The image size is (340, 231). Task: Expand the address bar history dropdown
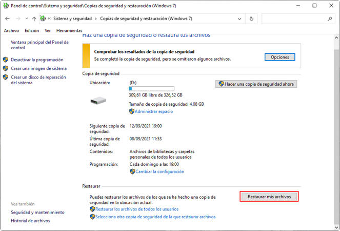click(x=239, y=19)
